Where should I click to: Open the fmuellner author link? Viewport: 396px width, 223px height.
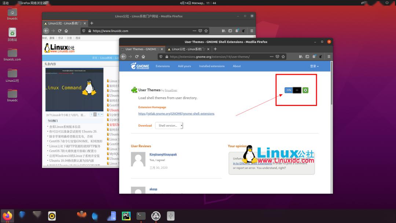tap(171, 91)
